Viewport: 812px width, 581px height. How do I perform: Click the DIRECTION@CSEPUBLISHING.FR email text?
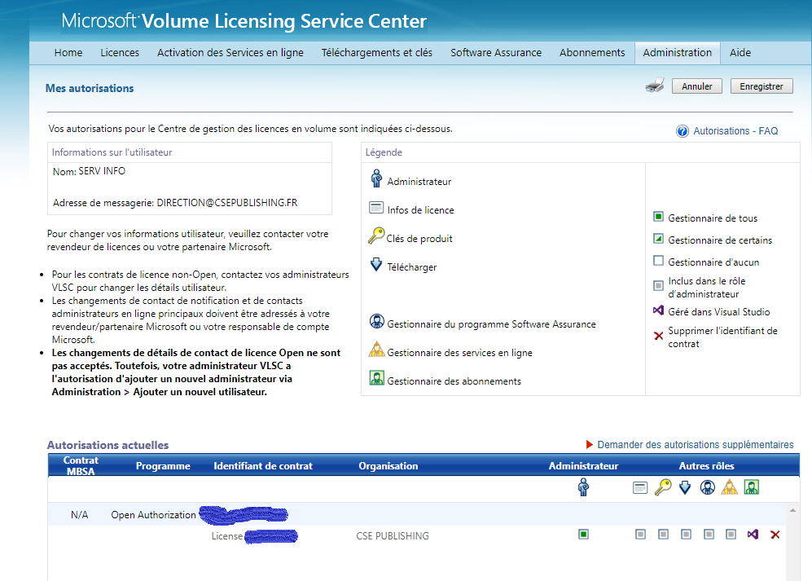tap(226, 203)
